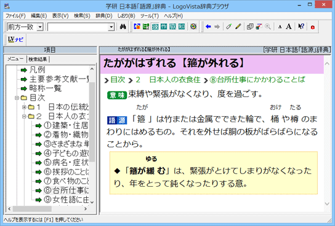
Task: Click the yellow pencil icon
Action: pyautogui.click(x=238, y=26)
